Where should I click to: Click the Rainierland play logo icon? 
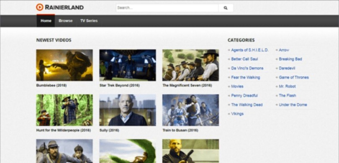point(40,7)
